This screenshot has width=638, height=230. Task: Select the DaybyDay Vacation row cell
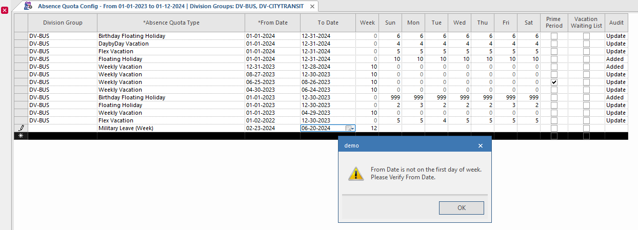click(124, 44)
